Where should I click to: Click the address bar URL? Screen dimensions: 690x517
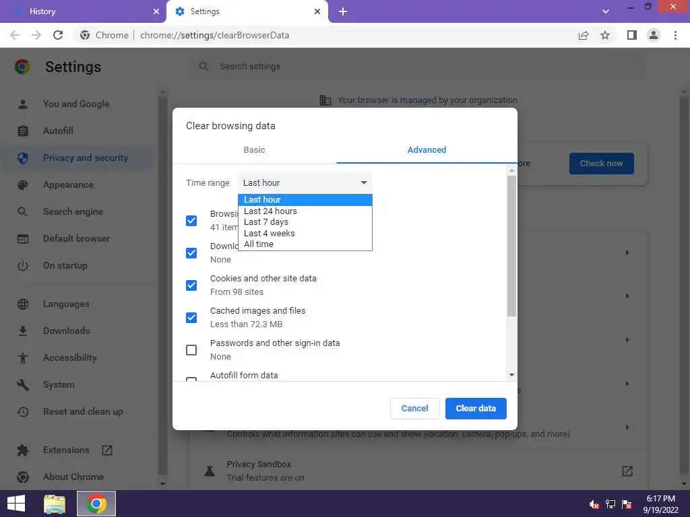(215, 35)
